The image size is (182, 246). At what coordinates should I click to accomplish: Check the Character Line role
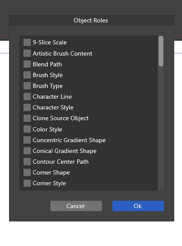[x=27, y=97]
